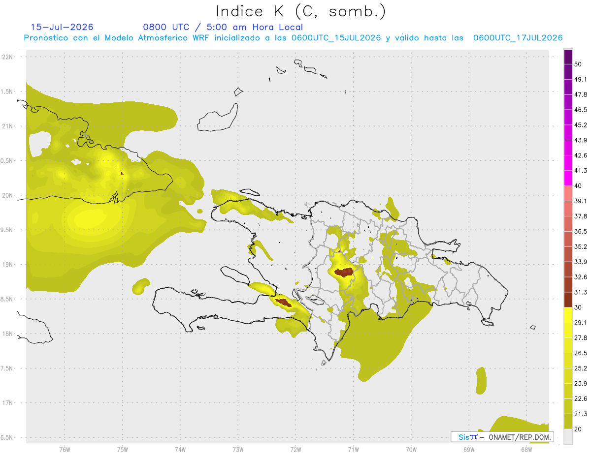The height and width of the screenshot is (456, 591).
Task: Click longitude axis label "69W"
Action: coord(469,449)
